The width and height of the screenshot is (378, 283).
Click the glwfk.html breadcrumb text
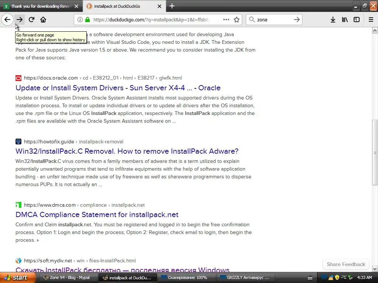tap(171, 78)
